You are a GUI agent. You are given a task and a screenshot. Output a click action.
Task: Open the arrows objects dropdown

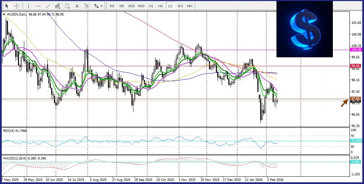[97, 6]
